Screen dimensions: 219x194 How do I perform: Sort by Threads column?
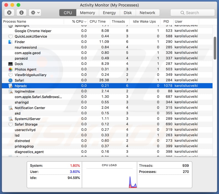[x=120, y=22]
